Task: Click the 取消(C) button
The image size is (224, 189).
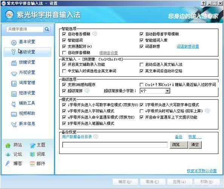Action: point(153,182)
